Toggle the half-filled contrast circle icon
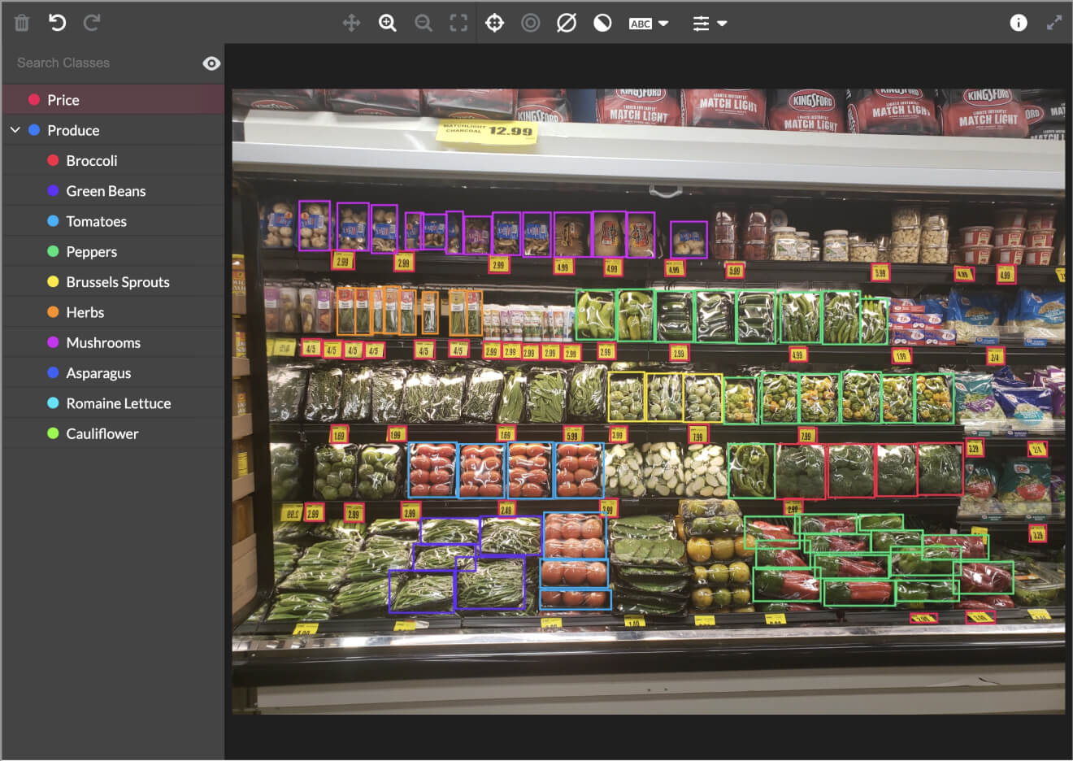This screenshot has height=761, width=1073. [602, 23]
